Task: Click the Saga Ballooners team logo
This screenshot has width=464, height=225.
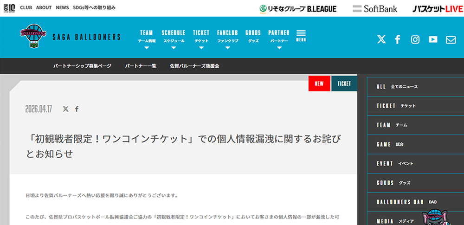Action: pos(33,37)
